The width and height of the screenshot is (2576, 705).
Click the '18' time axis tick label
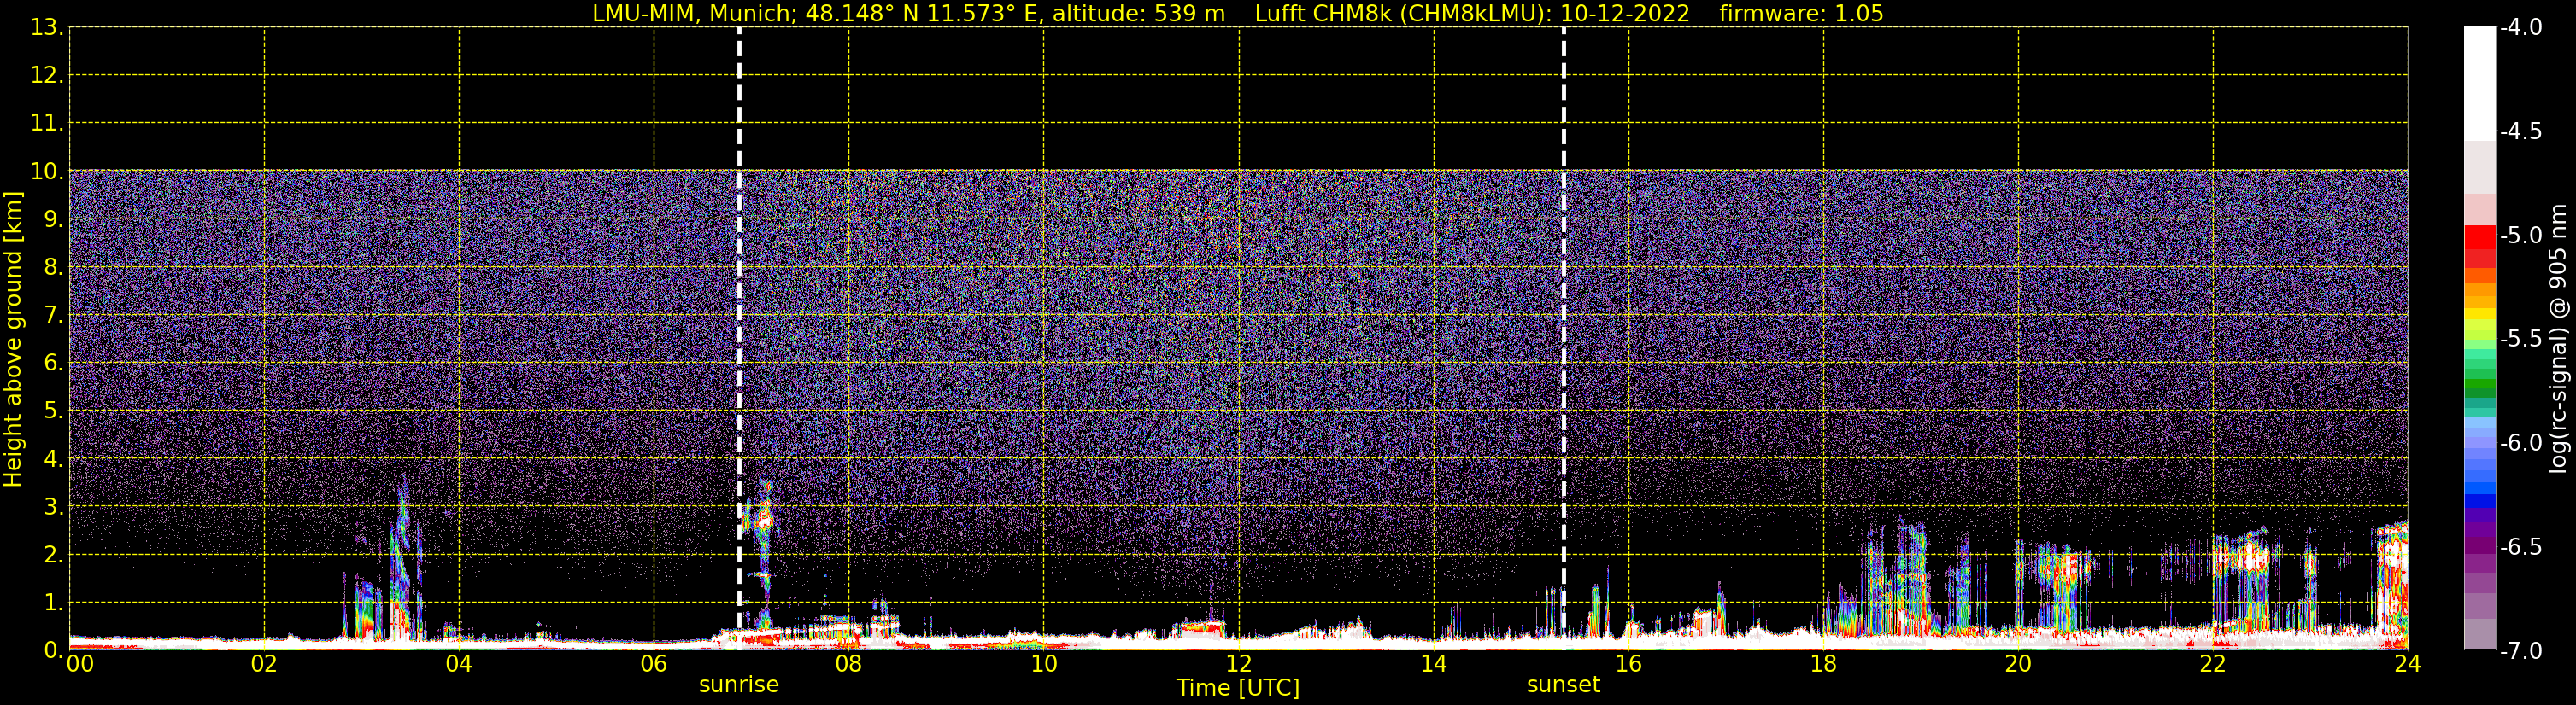pyautogui.click(x=1824, y=664)
